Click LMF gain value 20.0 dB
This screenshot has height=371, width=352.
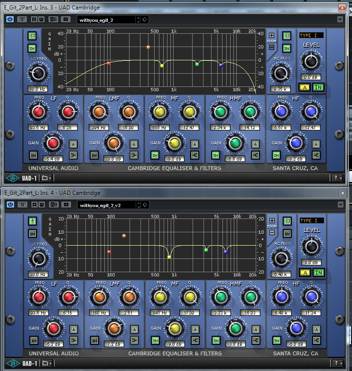(x=113, y=159)
